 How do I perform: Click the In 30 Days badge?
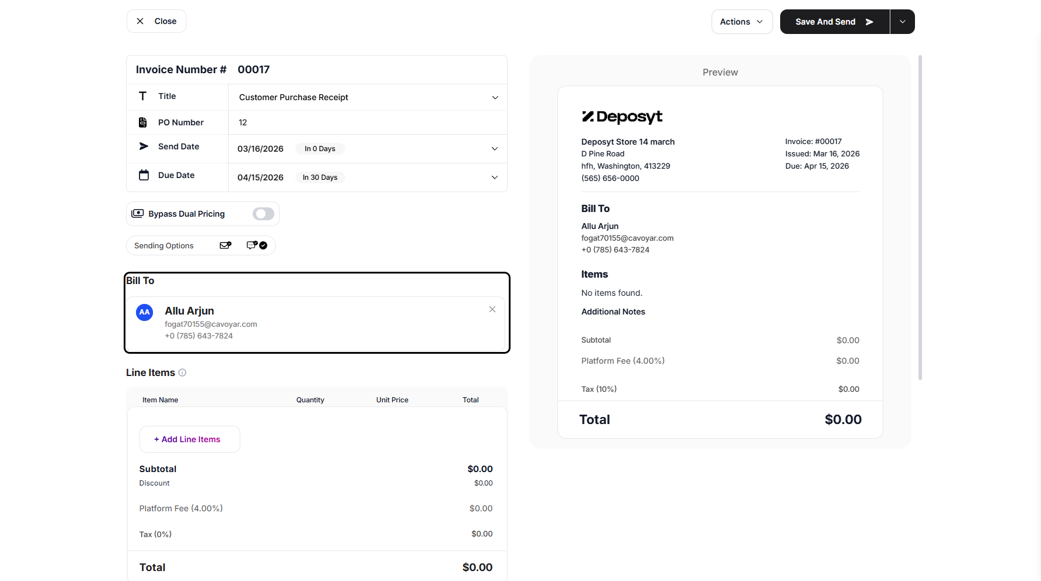pos(320,177)
